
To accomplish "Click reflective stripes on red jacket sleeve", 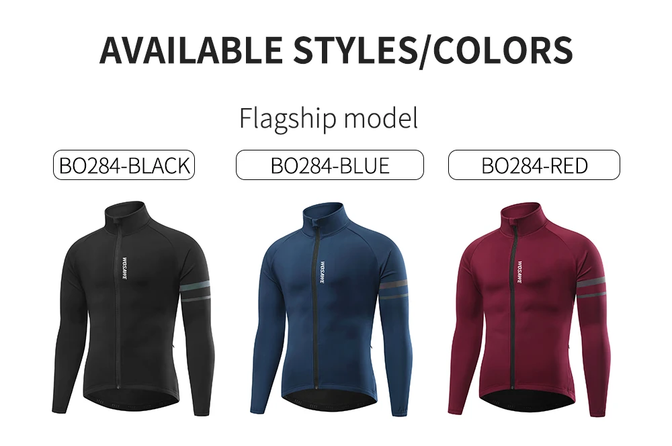I will point(592,287).
